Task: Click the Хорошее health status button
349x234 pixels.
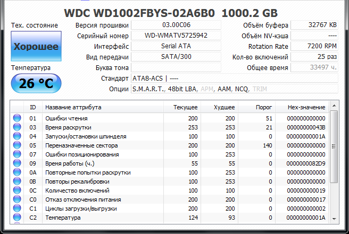Action: [36, 46]
